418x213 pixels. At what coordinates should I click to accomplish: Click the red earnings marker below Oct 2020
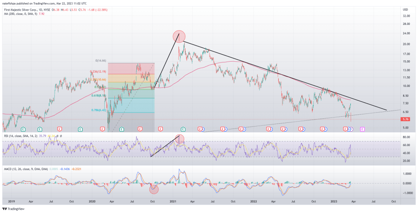tap(160, 129)
